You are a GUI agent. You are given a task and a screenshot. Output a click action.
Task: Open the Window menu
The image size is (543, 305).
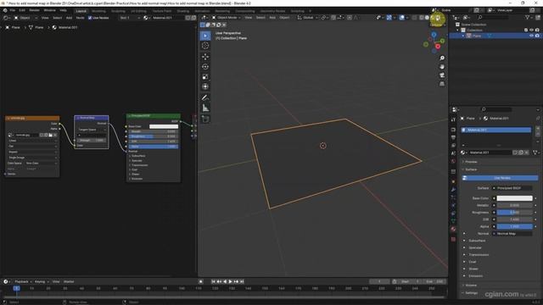pos(49,10)
